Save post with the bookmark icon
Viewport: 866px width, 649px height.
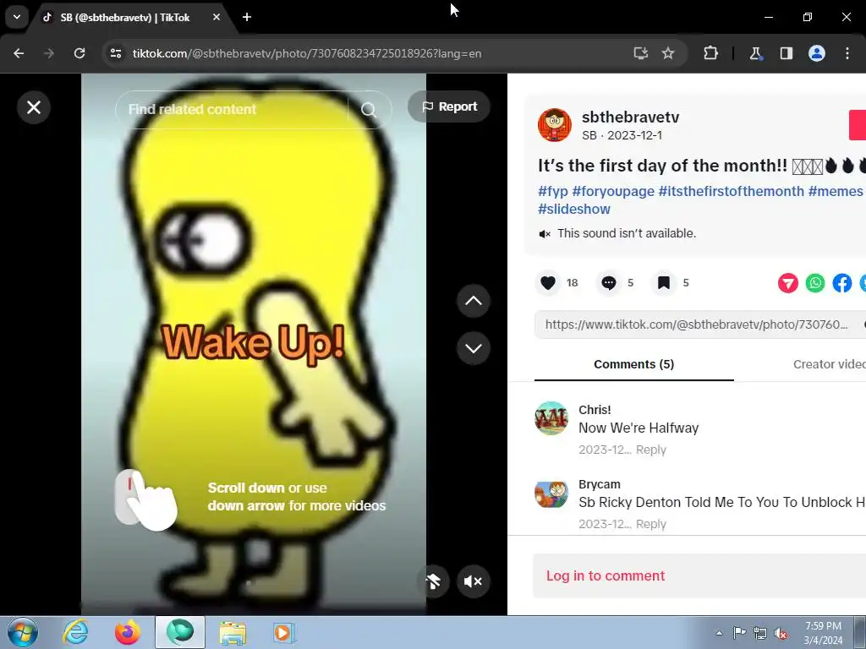(x=664, y=283)
